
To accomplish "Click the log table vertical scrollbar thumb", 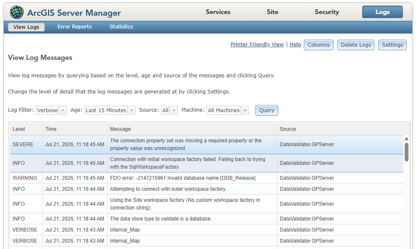I will tap(406, 152).
